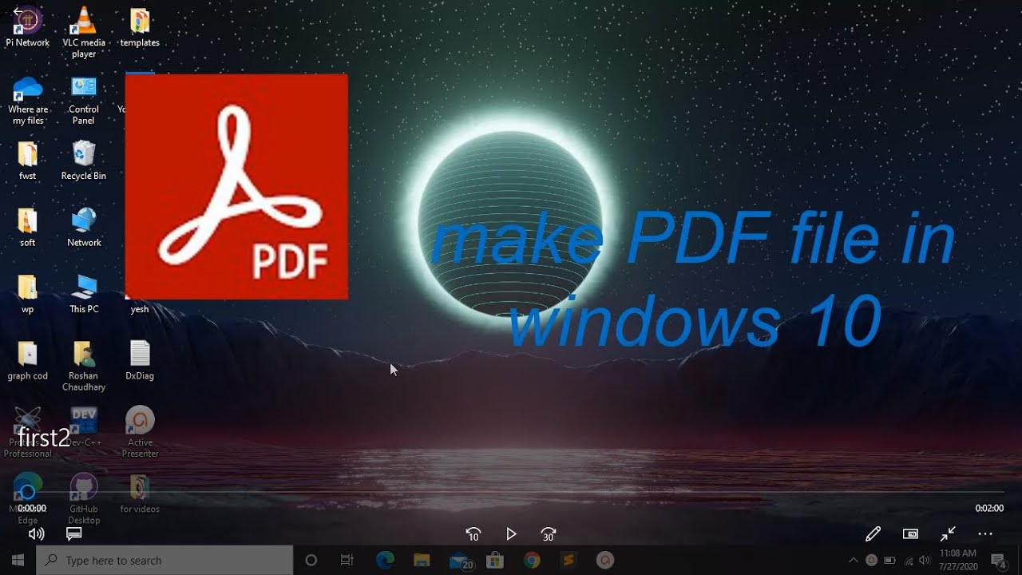Image resolution: width=1022 pixels, height=575 pixels.
Task: Open ActivePresenter from the taskbar
Action: click(604, 560)
